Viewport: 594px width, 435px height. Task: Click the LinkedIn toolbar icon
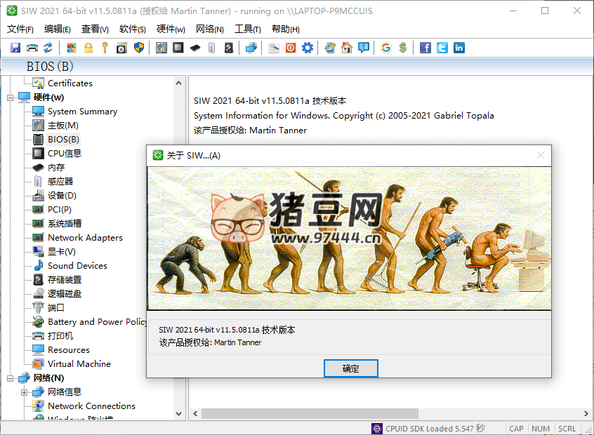pyautogui.click(x=458, y=48)
